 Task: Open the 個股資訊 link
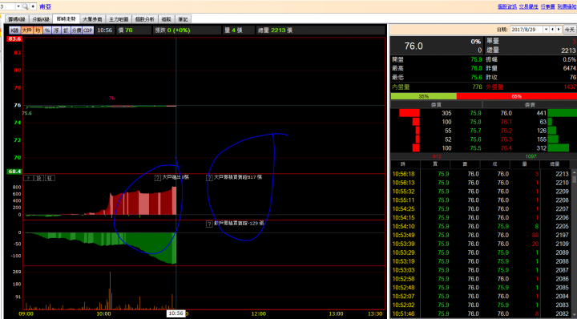tap(507, 6)
